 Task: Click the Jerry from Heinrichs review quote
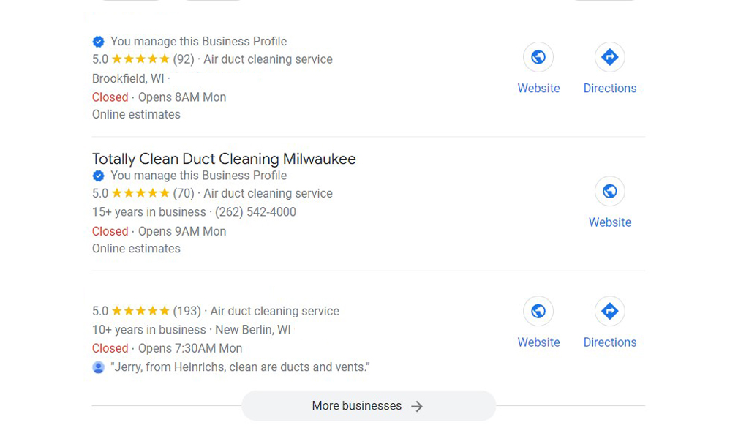coord(241,367)
